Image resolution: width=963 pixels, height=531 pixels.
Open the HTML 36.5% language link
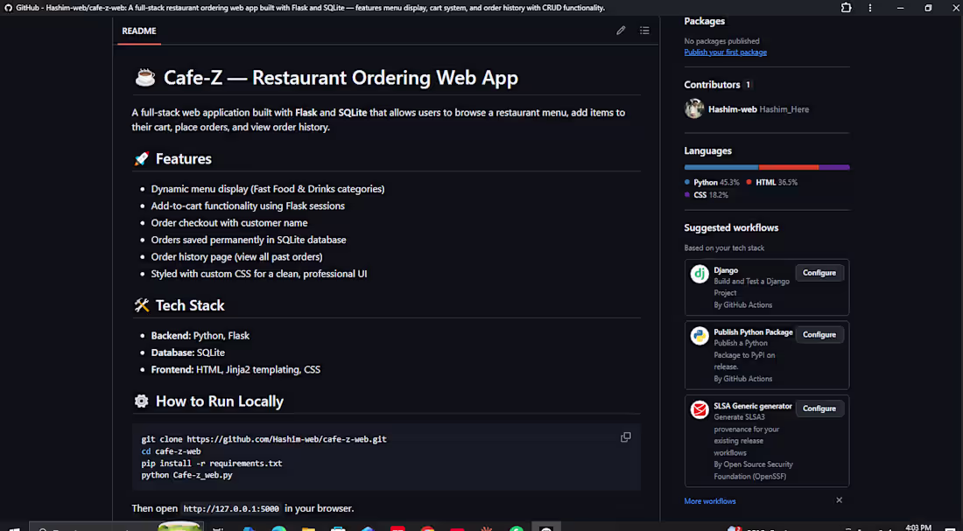772,182
